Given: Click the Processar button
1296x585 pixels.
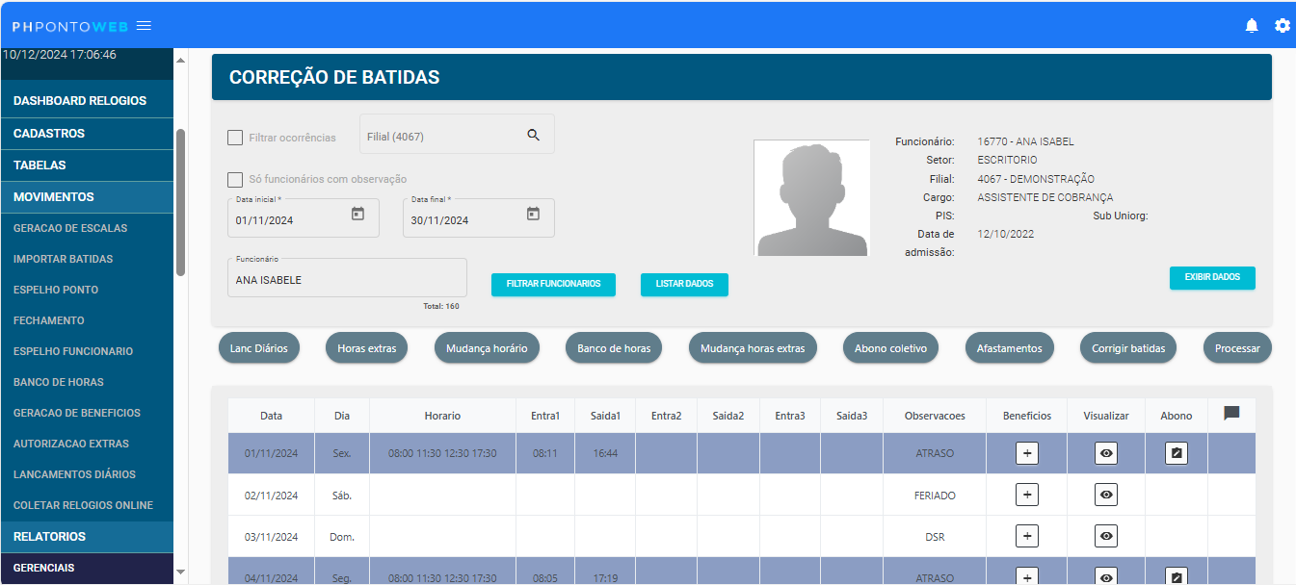Looking at the screenshot, I should [x=1237, y=348].
